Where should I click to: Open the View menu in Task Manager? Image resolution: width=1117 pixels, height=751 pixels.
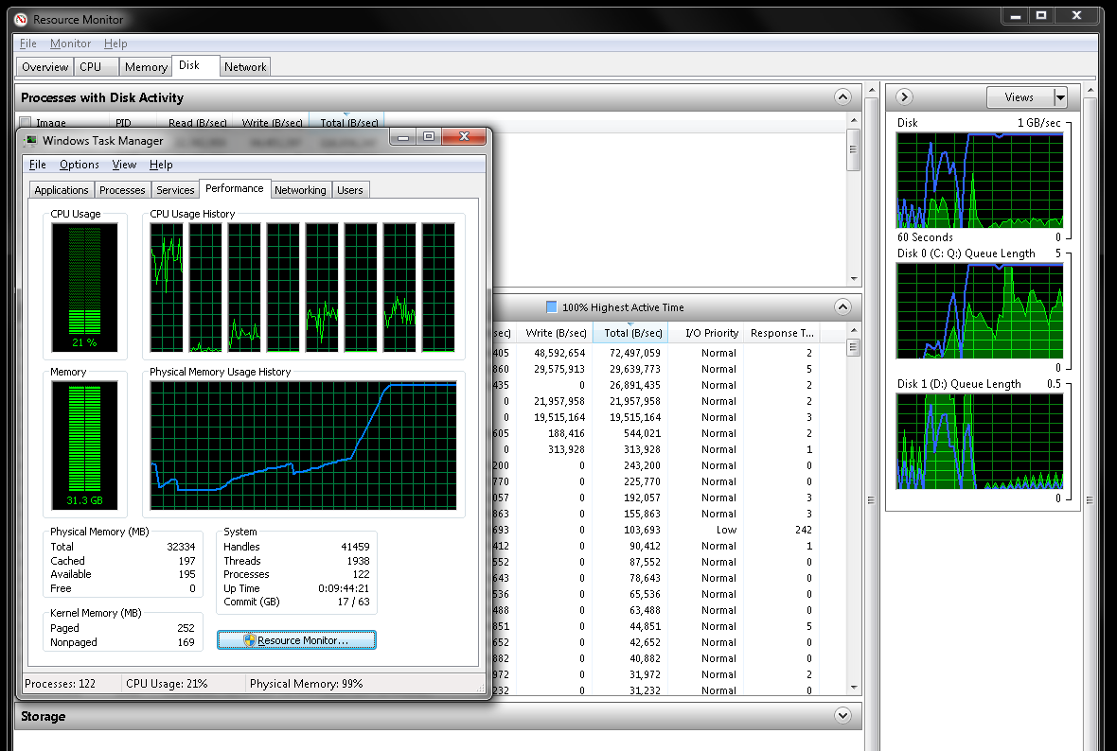click(124, 165)
